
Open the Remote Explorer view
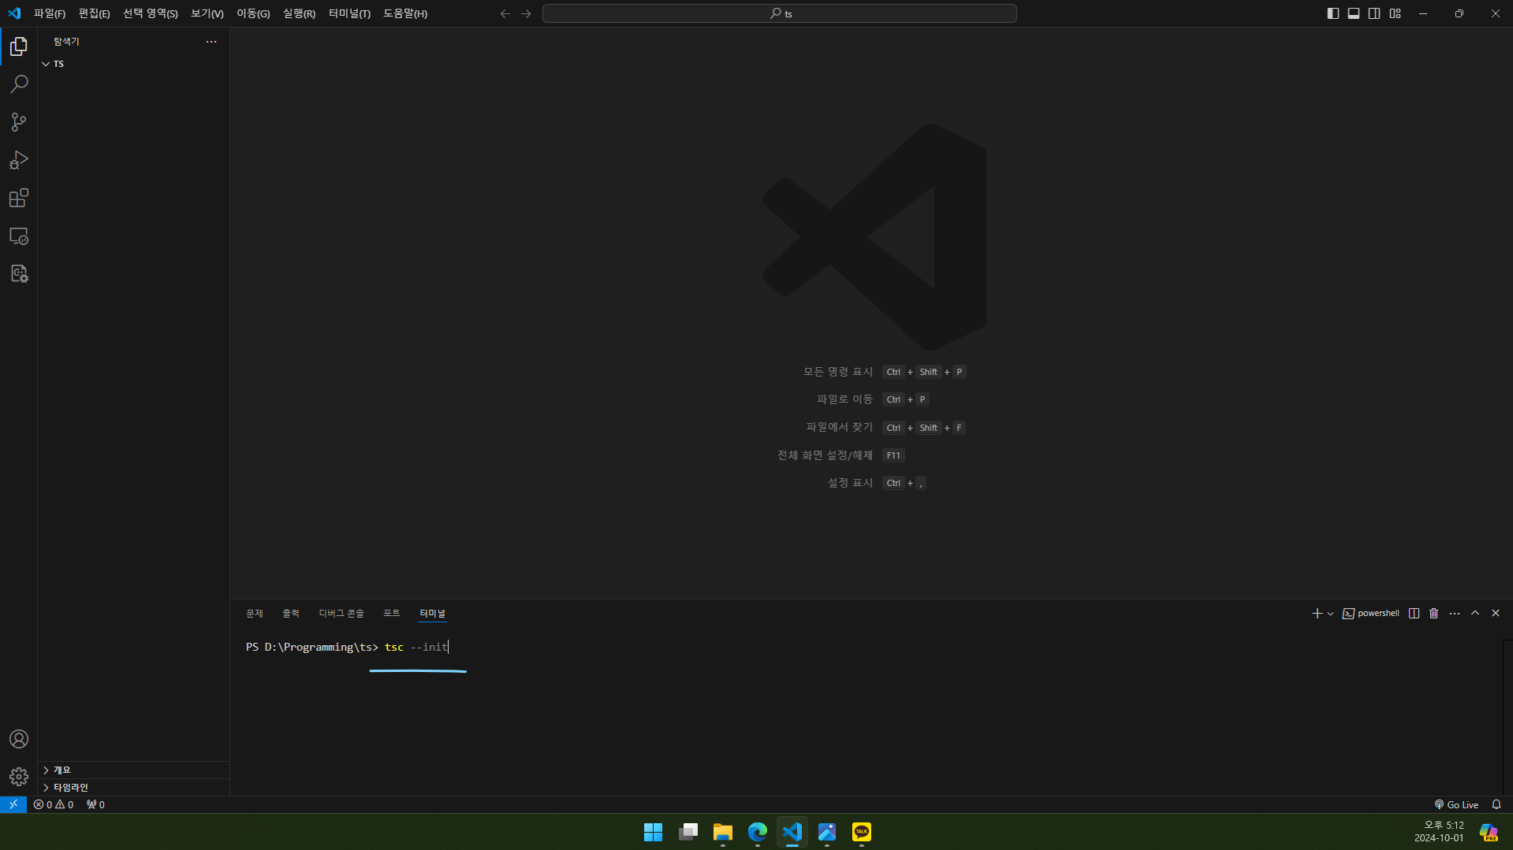(x=19, y=236)
